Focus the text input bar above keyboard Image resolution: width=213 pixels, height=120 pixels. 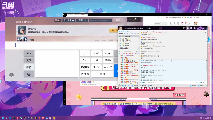pyautogui.click(x=66, y=45)
